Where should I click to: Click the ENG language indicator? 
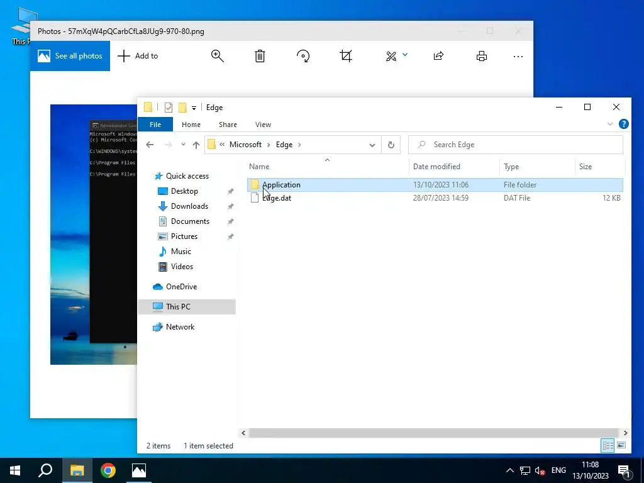point(558,470)
